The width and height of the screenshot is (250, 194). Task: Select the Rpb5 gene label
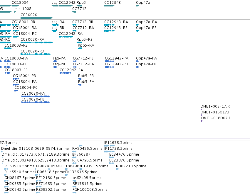[x=81, y=3]
